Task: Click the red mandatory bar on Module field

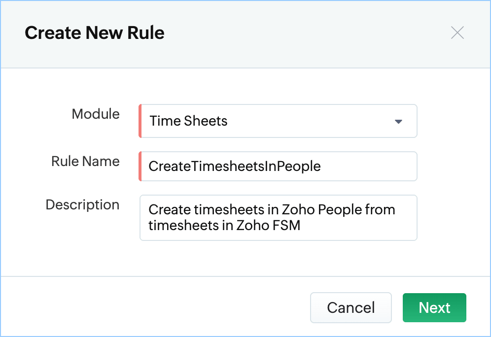Action: [140, 121]
